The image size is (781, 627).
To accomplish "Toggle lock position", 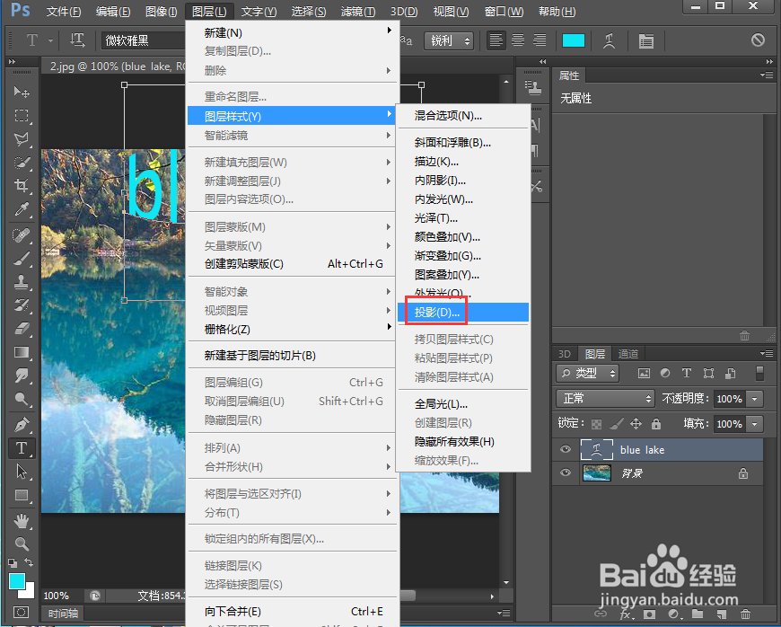I will coord(636,424).
